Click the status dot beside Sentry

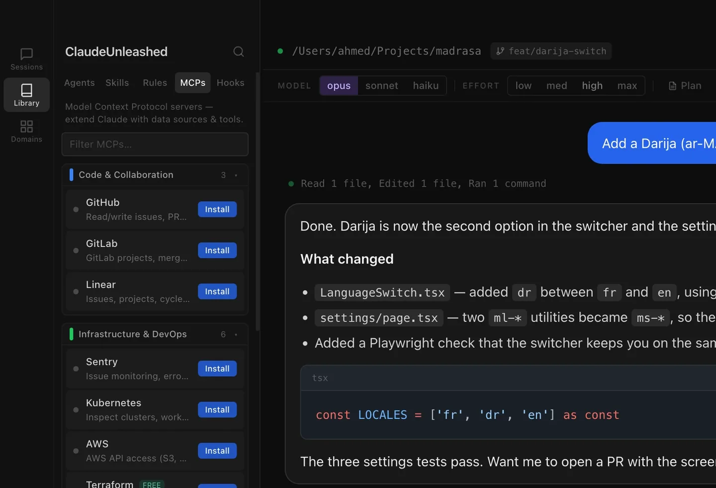pyautogui.click(x=76, y=369)
